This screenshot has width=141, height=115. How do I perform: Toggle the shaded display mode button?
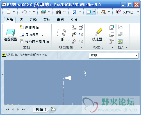pos(89,12)
